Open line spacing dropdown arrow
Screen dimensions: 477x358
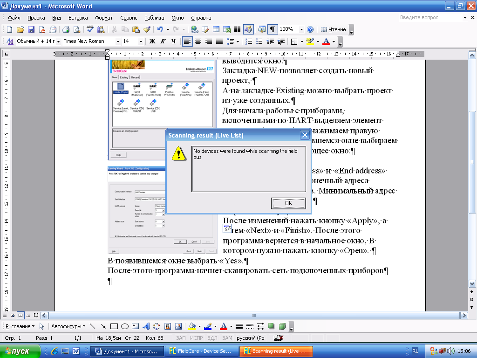238,41
